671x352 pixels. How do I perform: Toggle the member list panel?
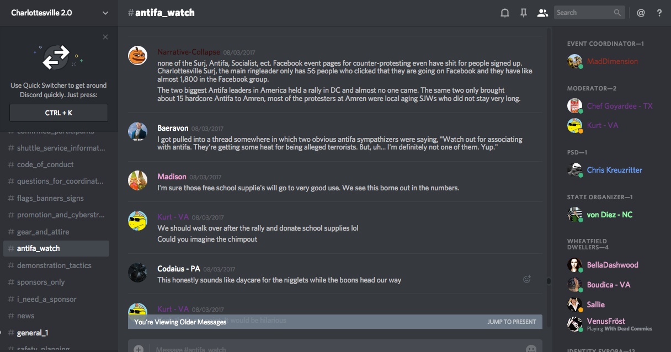pos(542,13)
